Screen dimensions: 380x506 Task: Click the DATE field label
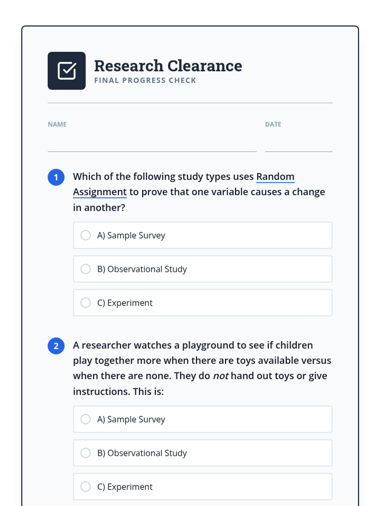273,124
